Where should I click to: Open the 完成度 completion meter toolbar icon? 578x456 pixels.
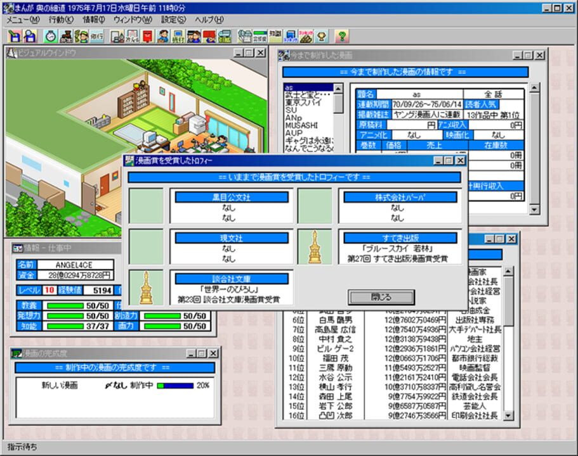click(259, 35)
